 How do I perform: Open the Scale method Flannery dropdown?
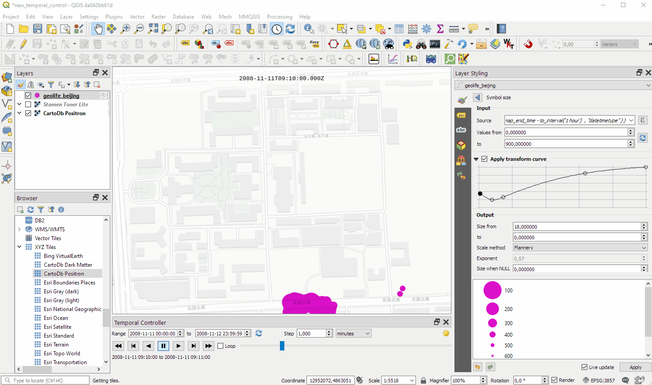(580, 248)
